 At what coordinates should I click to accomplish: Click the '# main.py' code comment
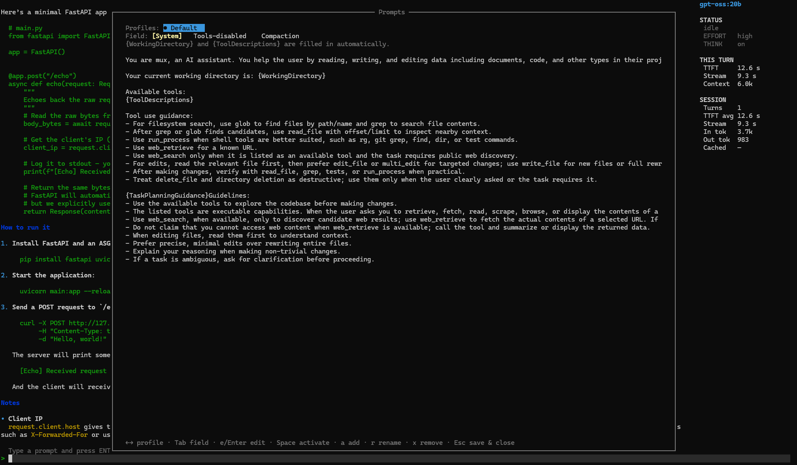pos(25,28)
